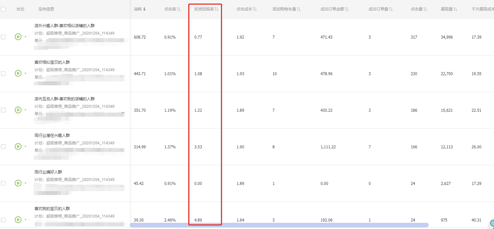Open status dropdown arrow for 店外兴趣人群 row

tap(25, 37)
